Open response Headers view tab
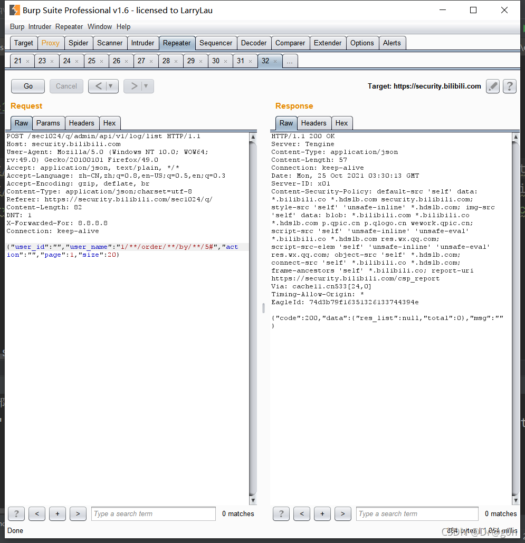Image resolution: width=525 pixels, height=543 pixels. (x=313, y=123)
